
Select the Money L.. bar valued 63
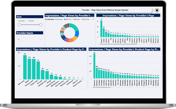pos(101,29)
